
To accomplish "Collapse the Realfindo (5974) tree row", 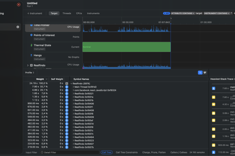I will pos(71,83).
